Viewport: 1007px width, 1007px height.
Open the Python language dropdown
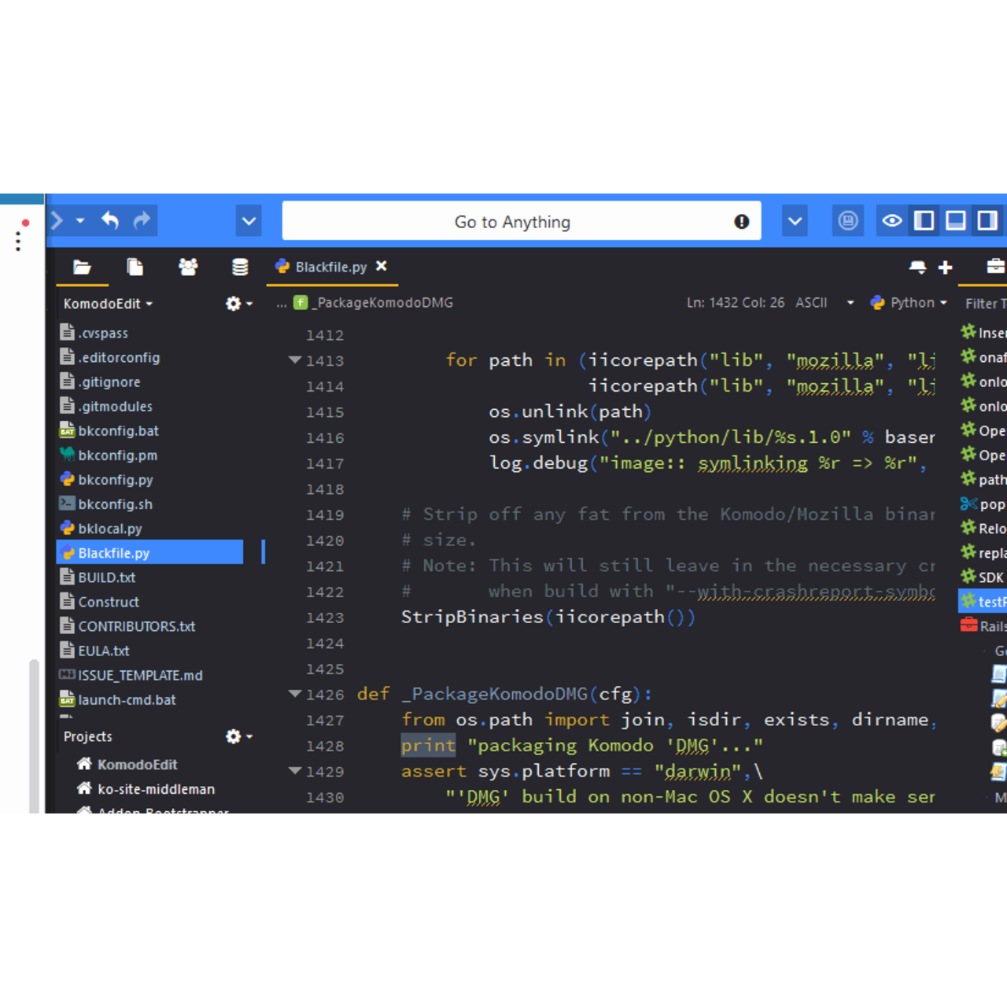pos(909,303)
